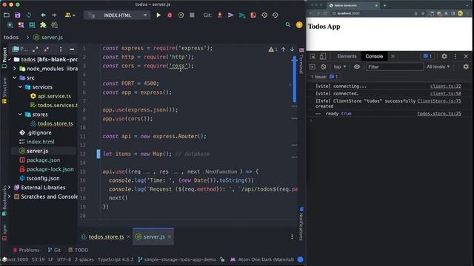Select tsconfig.json in project tree

(43, 178)
